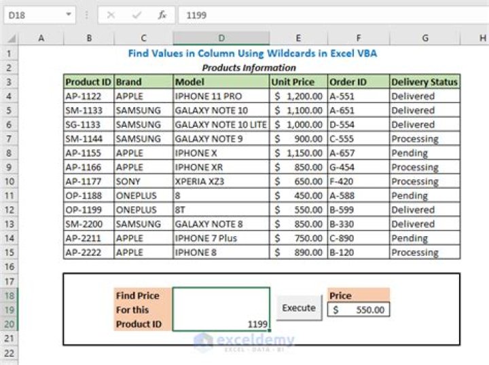The height and width of the screenshot is (365, 489).
Task: Click the 'Products Information' subtitle
Action: 249,68
